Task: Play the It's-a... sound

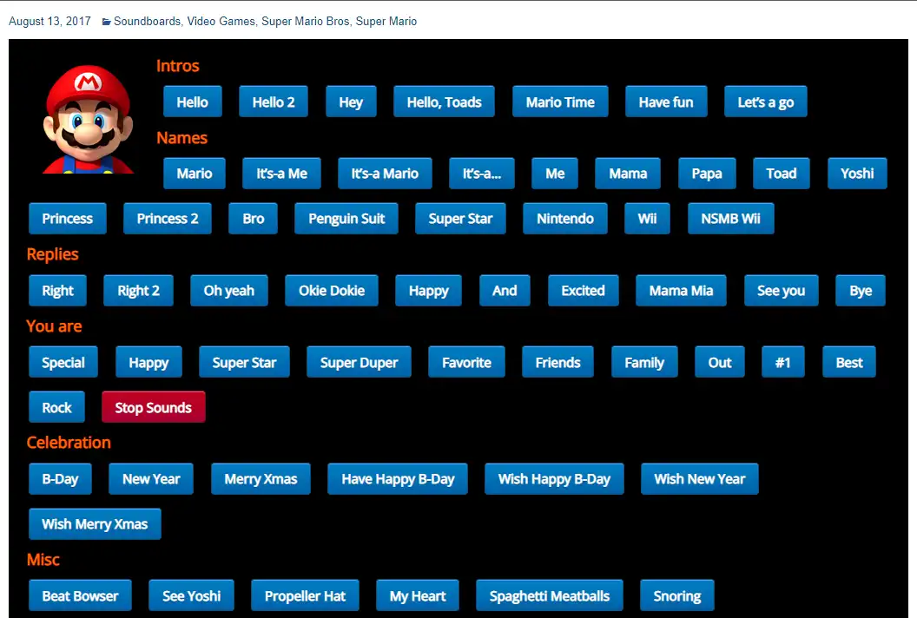Action: 481,173
